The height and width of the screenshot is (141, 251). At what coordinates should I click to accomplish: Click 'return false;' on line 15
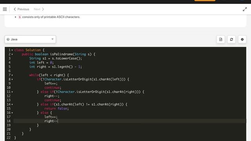pos(56,108)
